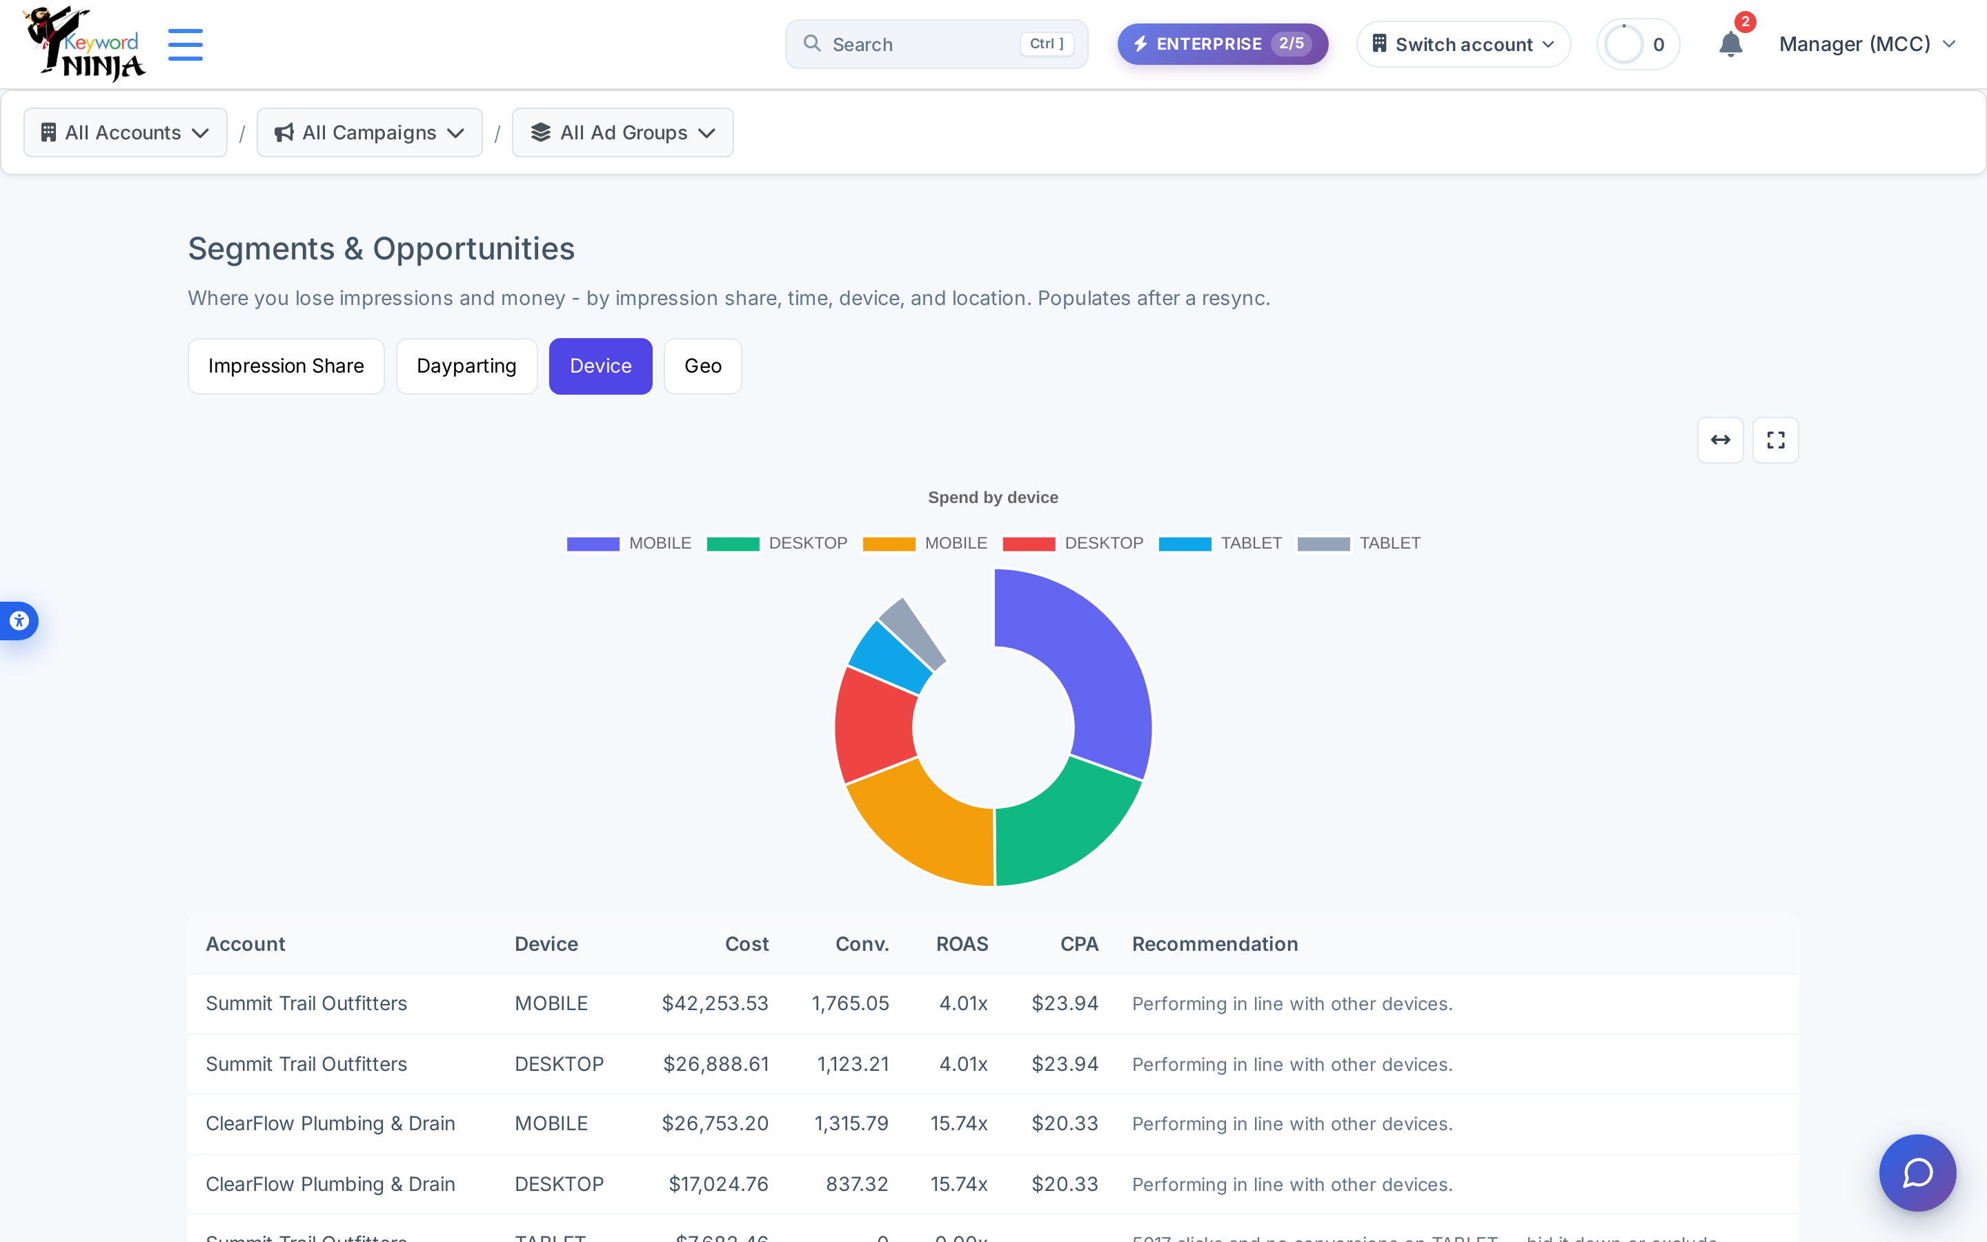This screenshot has height=1242, width=1987.
Task: Switch to the Dayparting tab
Action: pos(466,366)
